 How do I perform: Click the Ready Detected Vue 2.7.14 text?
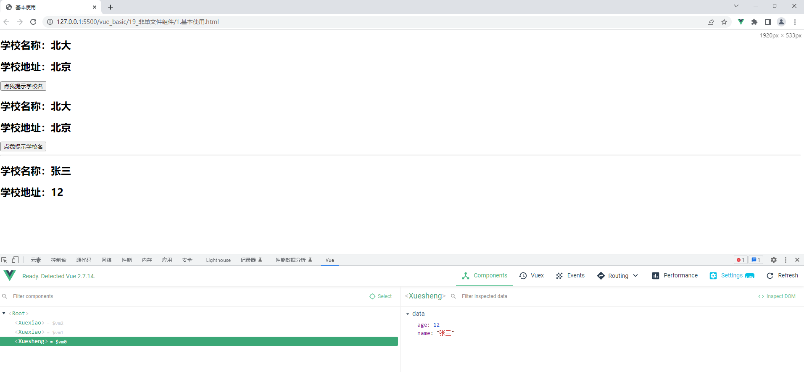59,276
